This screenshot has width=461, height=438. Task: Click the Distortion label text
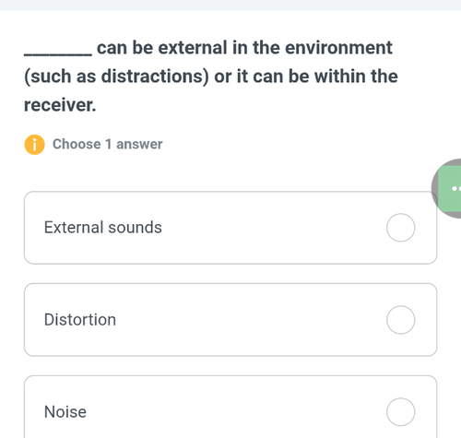pyautogui.click(x=80, y=320)
